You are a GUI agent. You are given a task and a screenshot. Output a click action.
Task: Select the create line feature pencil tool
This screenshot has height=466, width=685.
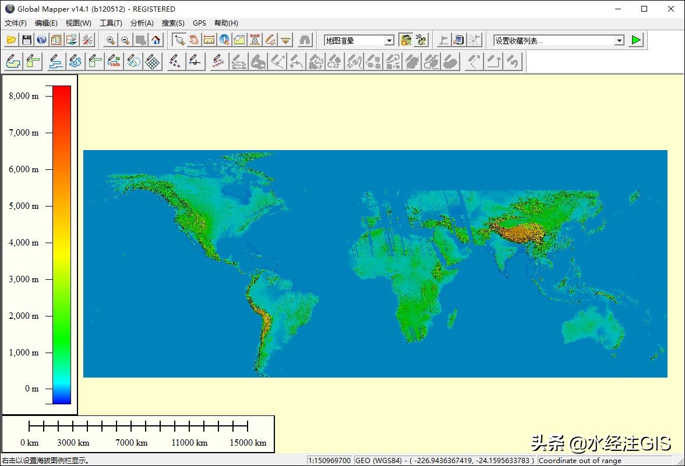55,62
